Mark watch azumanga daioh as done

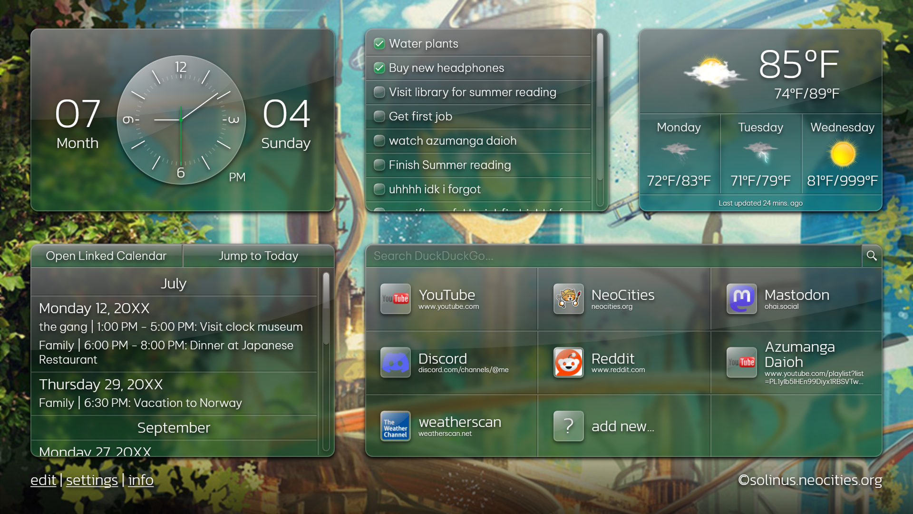click(379, 141)
